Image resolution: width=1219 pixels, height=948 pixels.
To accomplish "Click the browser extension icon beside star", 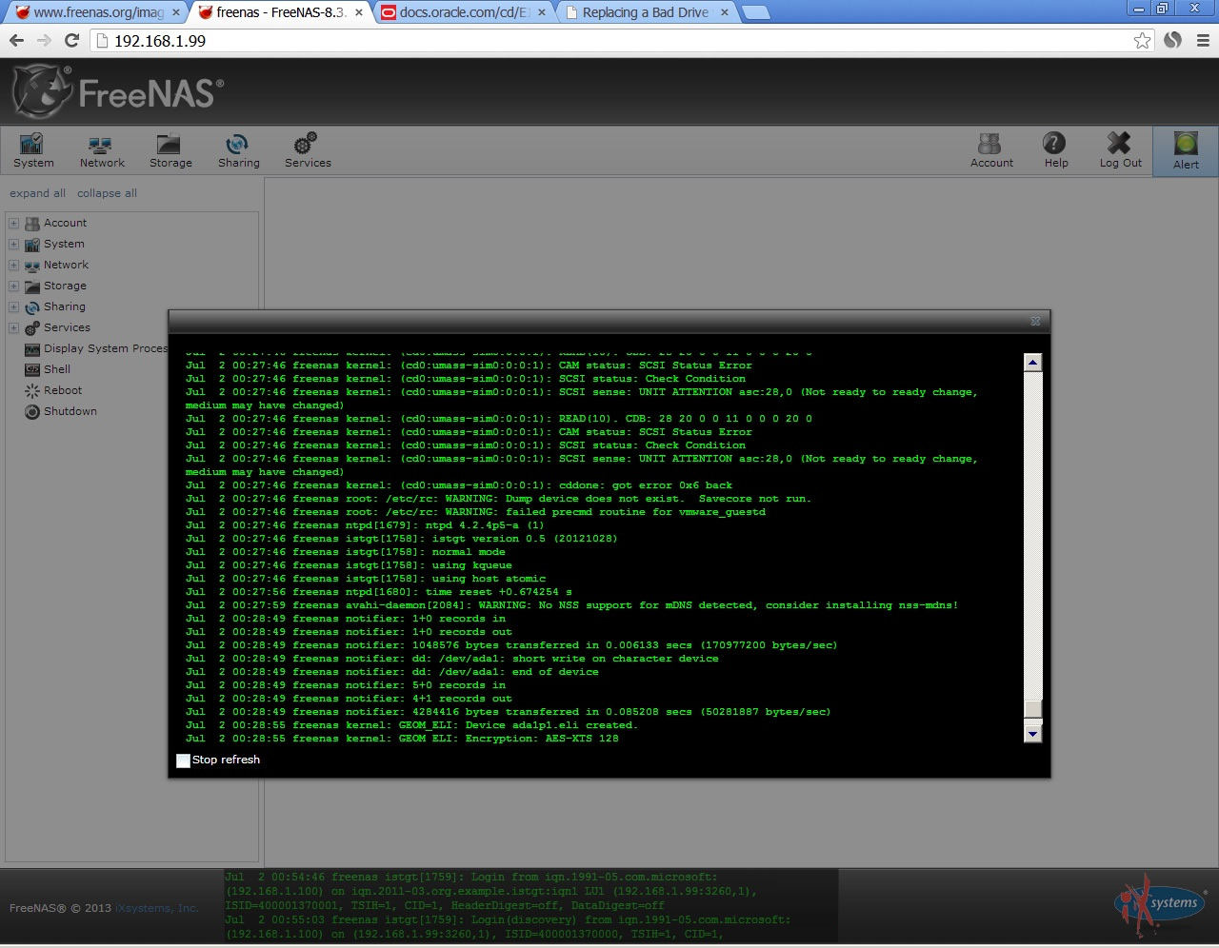I will pos(1173,40).
